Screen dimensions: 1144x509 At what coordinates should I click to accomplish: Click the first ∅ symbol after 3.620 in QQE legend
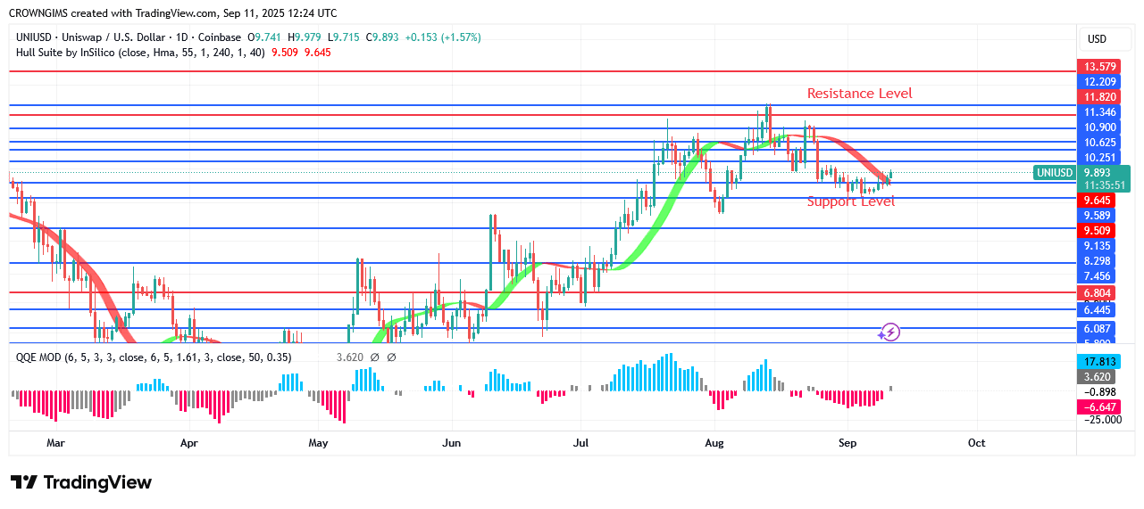[x=375, y=357]
